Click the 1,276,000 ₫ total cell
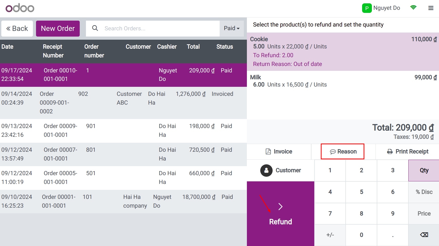Viewport: 439px width, 246px height. [191, 94]
